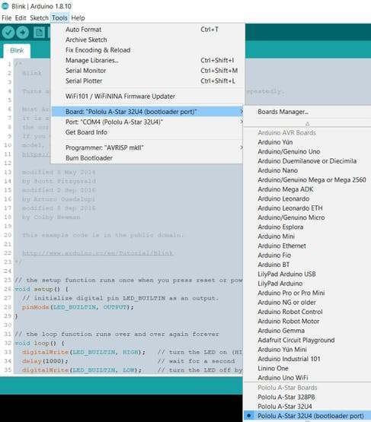Click code line 'void loop() {'
Image resolution: width=371 pixels, height=422 pixels.
tap(40, 343)
